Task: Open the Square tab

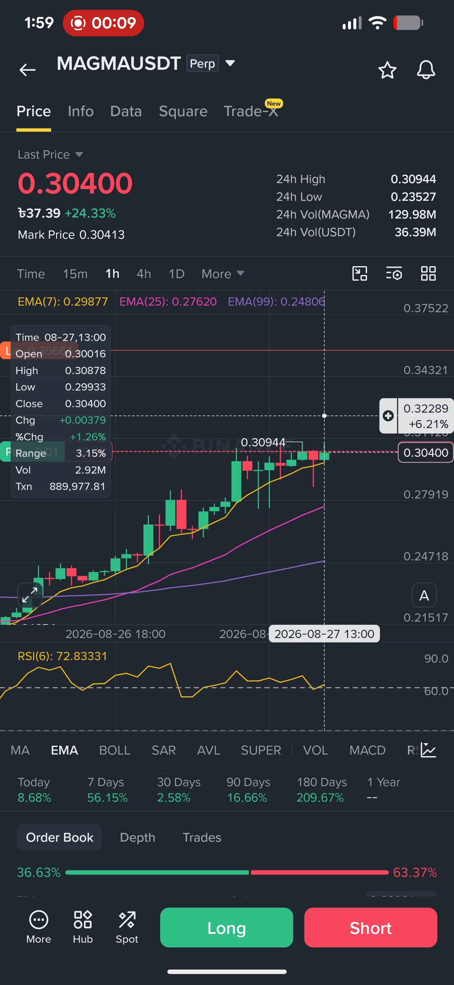Action: point(183,111)
